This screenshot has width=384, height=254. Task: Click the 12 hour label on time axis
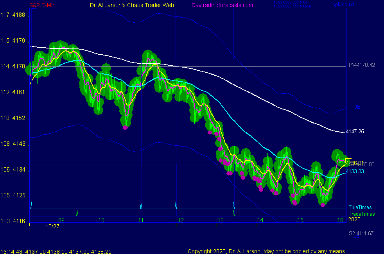tap(181, 220)
